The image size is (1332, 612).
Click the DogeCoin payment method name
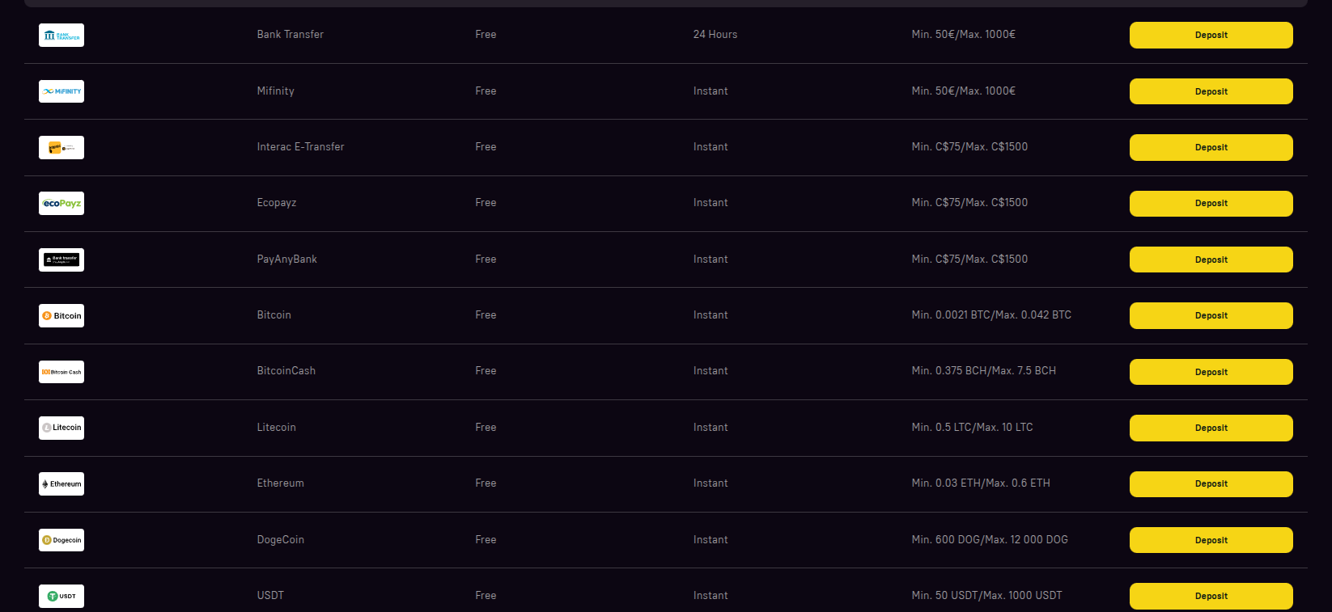(281, 539)
